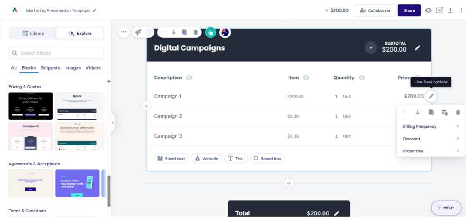Image resolution: width=466 pixels, height=217 pixels.
Task: Edit the page title with pencil icon
Action: (95, 10)
